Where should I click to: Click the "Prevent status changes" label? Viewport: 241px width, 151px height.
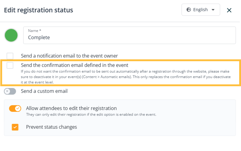tap(51, 127)
